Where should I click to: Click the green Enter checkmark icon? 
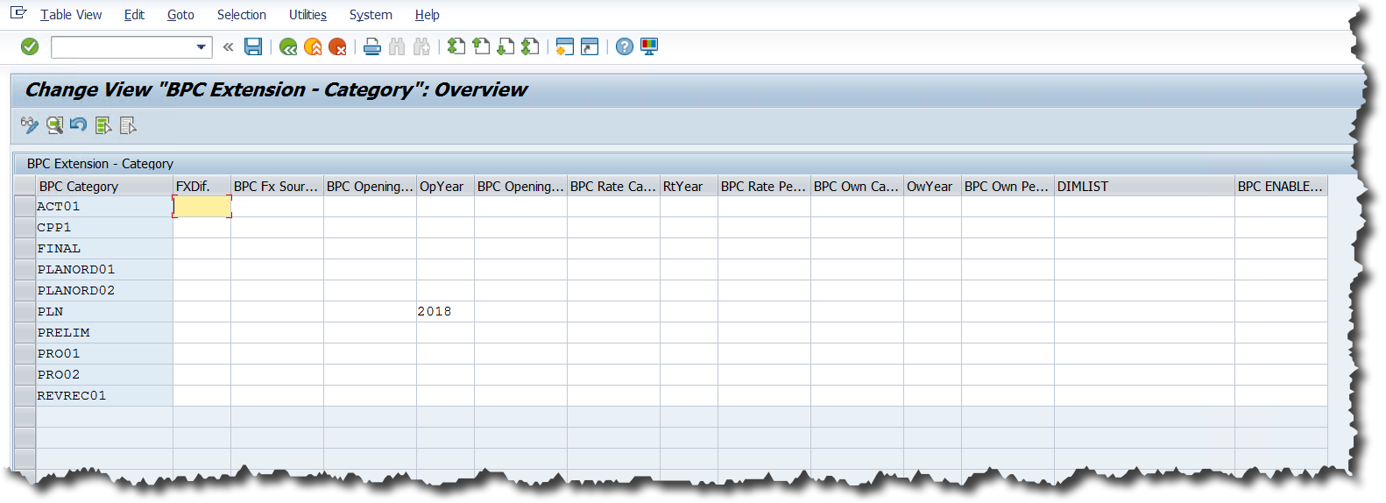click(x=30, y=46)
